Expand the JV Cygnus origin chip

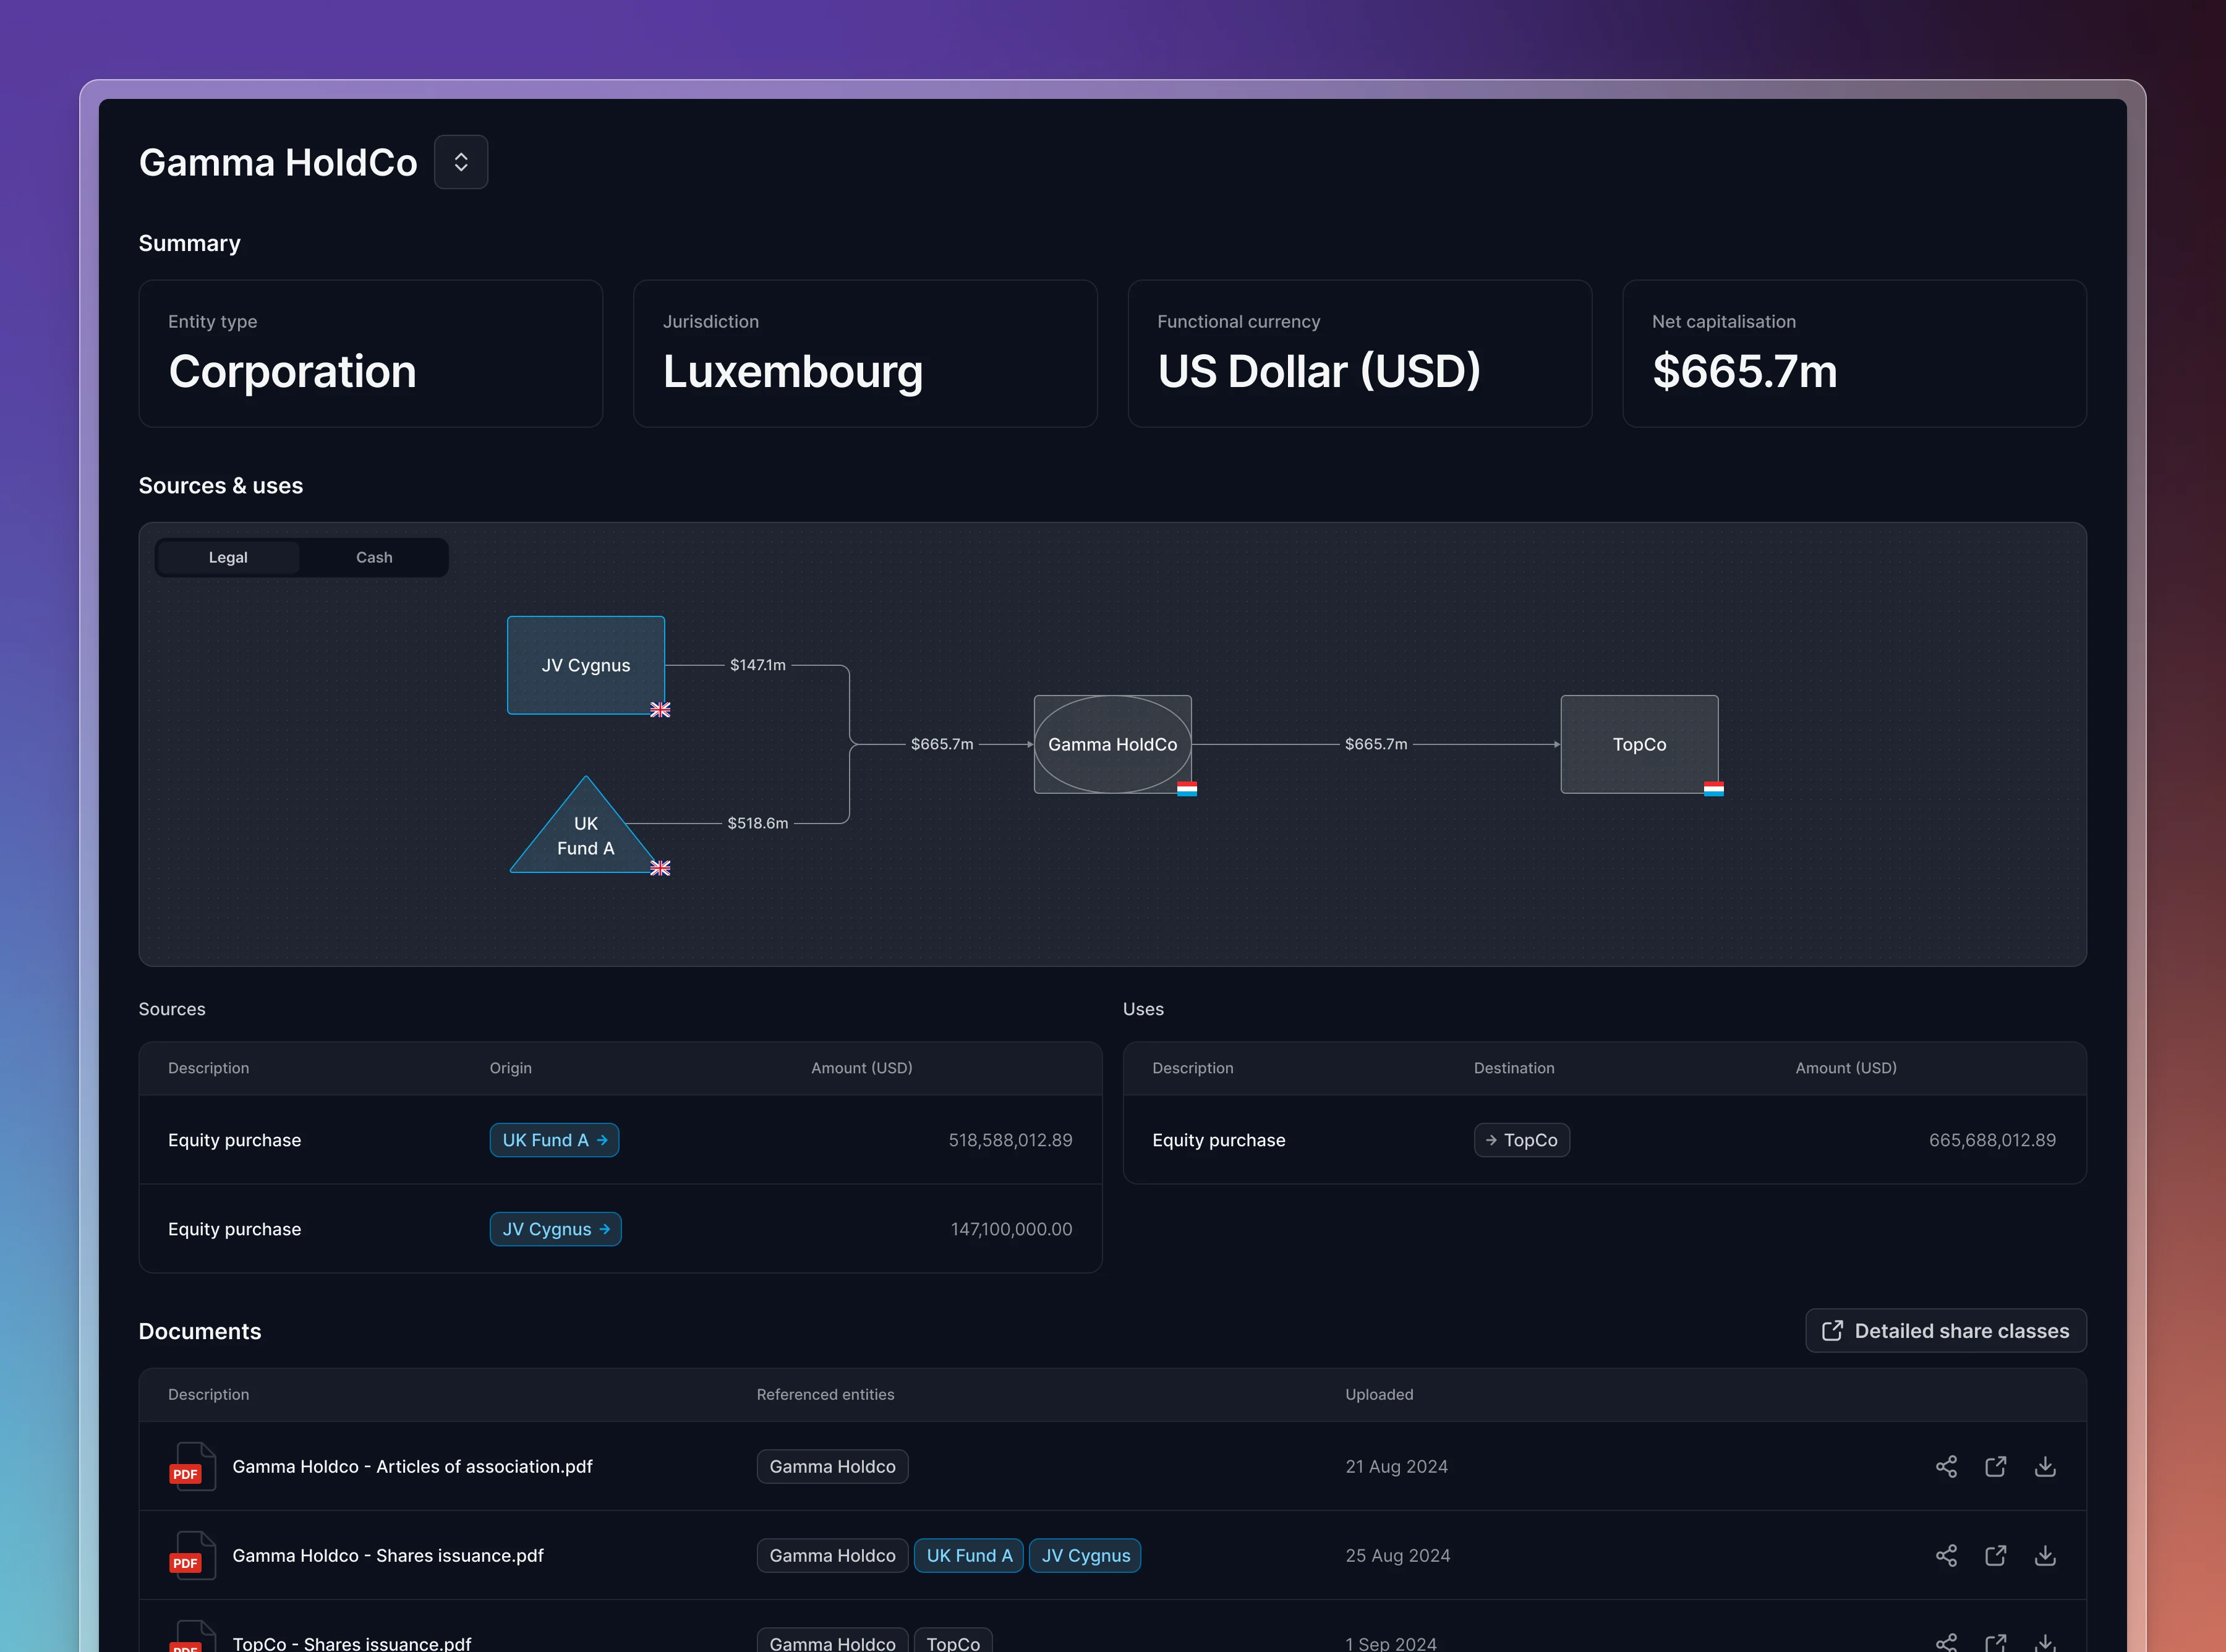coord(555,1229)
